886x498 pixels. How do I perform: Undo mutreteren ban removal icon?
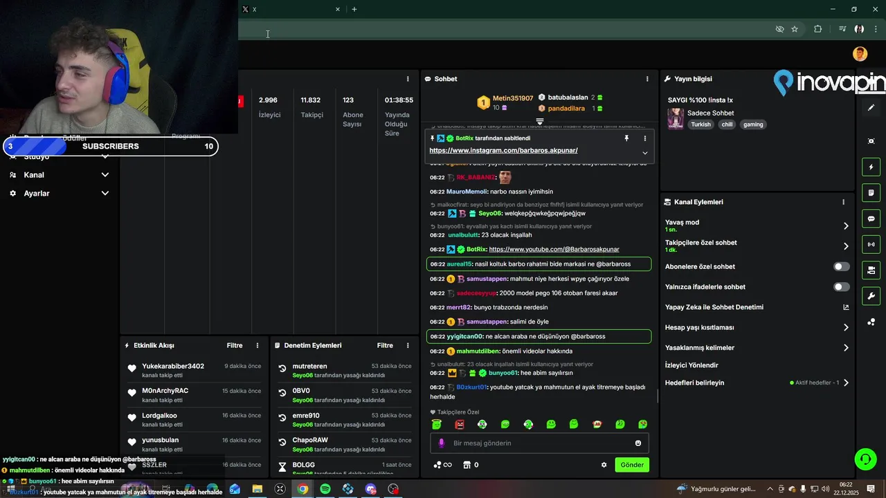point(282,369)
